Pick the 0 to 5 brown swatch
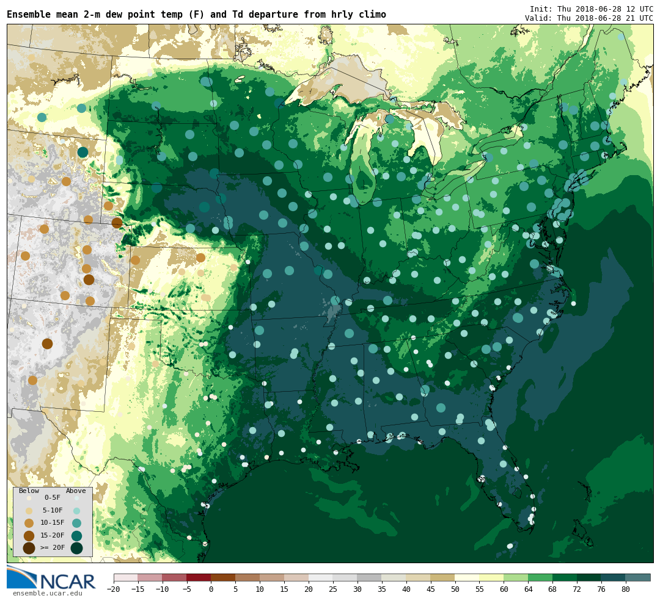Viewport: 660px width, 601px height. 223,577
